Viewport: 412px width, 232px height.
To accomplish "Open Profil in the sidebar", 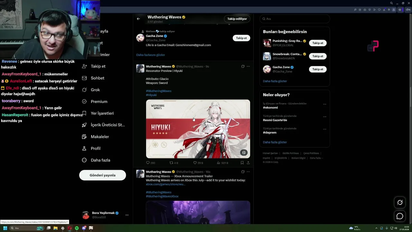I will pos(91,148).
